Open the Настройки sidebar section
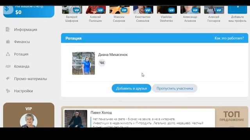The image size is (250, 140). 23,91
